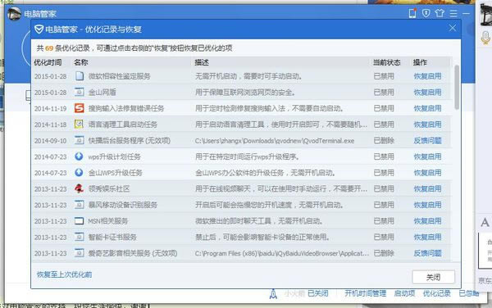Viewport: 492px width, 308px height.
Task: Click 恢复启用 for 金山网盾
Action: 427,92
